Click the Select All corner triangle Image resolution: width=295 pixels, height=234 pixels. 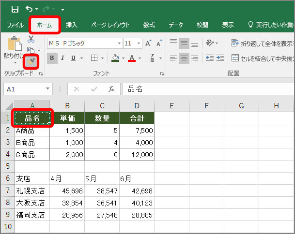[x=9, y=106]
